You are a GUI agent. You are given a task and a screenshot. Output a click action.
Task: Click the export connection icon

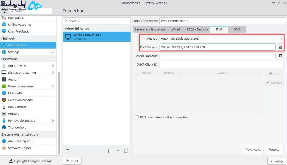(126, 151)
